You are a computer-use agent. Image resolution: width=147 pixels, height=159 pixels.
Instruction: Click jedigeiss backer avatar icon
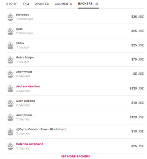10,17
